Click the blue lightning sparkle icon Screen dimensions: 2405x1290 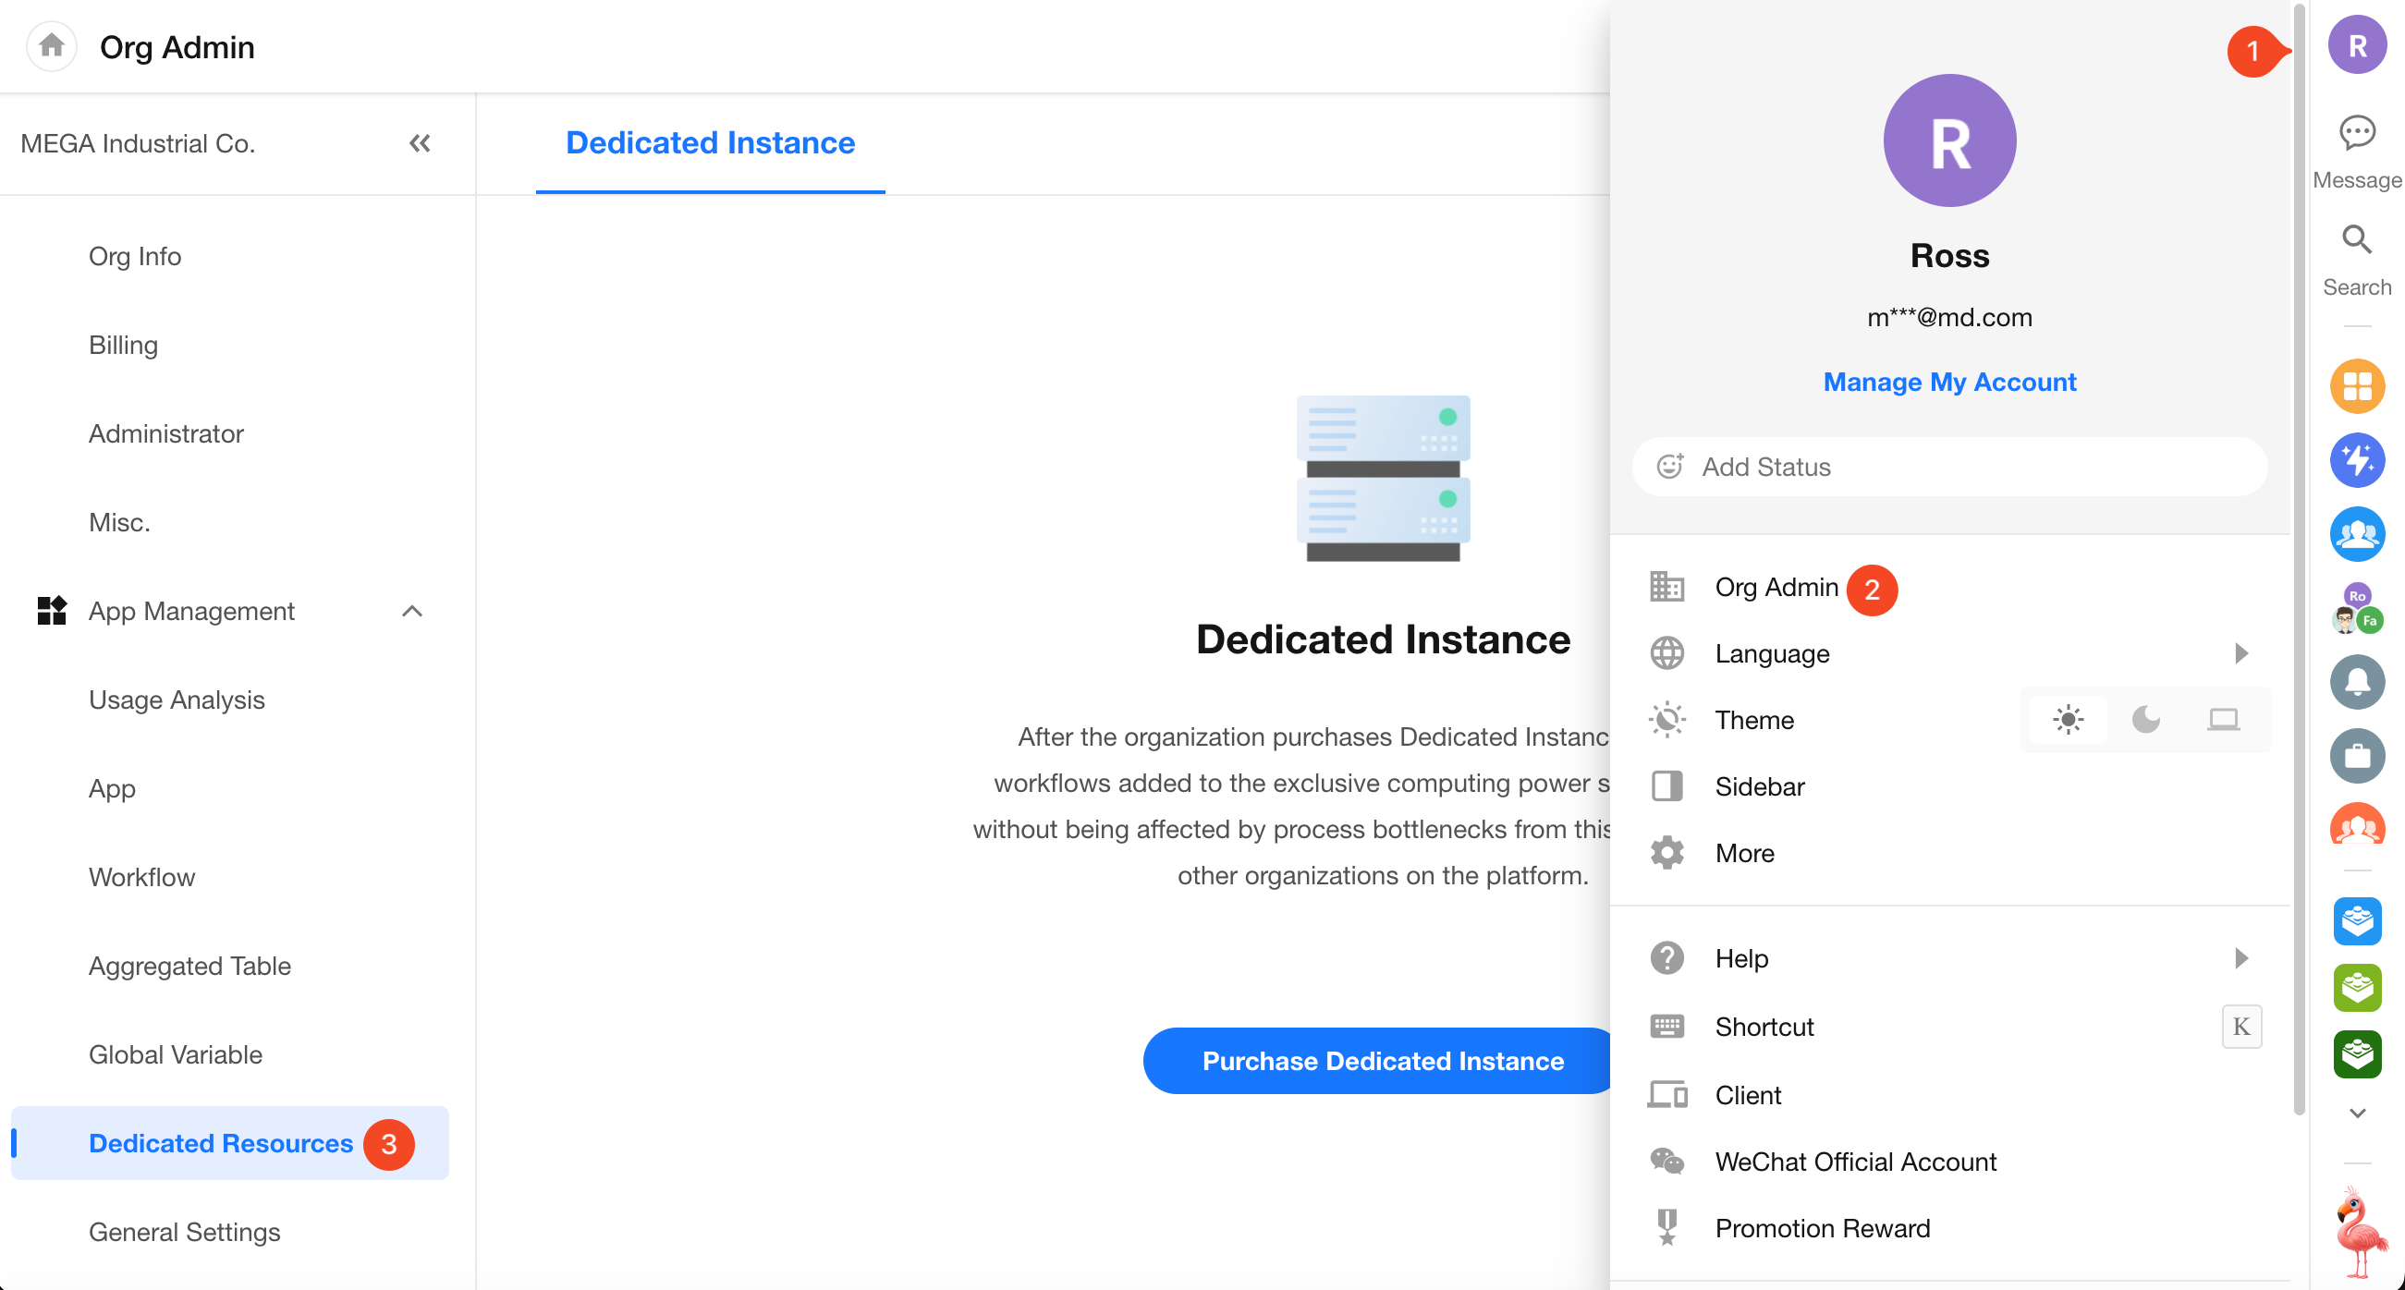(x=2356, y=460)
